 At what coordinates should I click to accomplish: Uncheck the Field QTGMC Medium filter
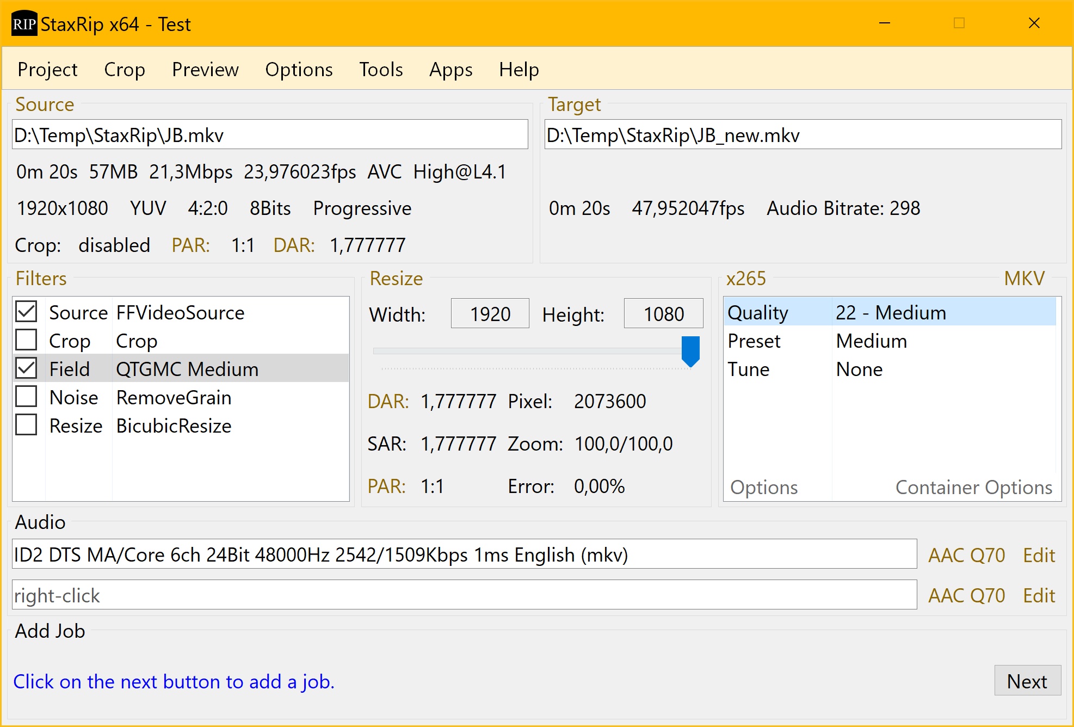coord(26,368)
